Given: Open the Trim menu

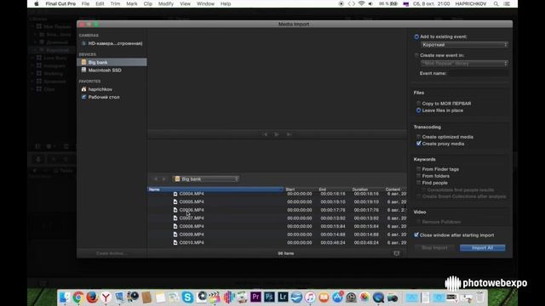Looking at the screenshot, I should tap(115, 3).
